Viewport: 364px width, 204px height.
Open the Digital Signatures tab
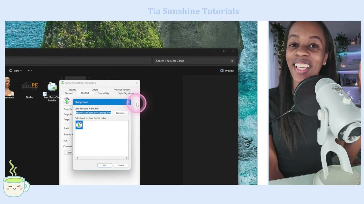point(126,93)
